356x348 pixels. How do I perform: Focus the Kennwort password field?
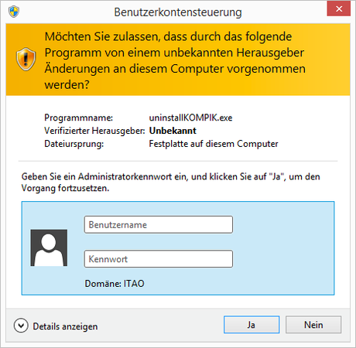(159, 259)
